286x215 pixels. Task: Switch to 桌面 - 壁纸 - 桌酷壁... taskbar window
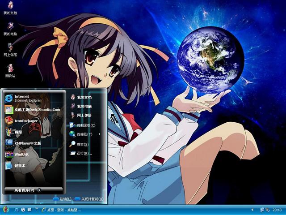61,210
